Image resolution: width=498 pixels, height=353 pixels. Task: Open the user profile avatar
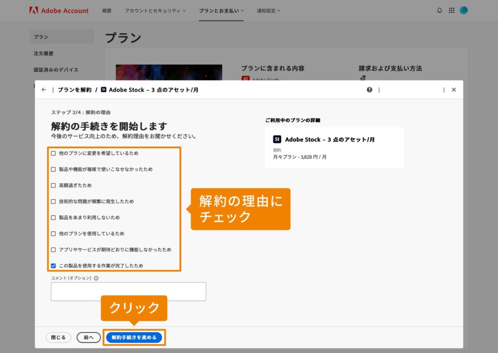[463, 11]
